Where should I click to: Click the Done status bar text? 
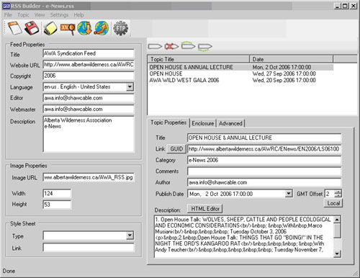(x=9, y=271)
